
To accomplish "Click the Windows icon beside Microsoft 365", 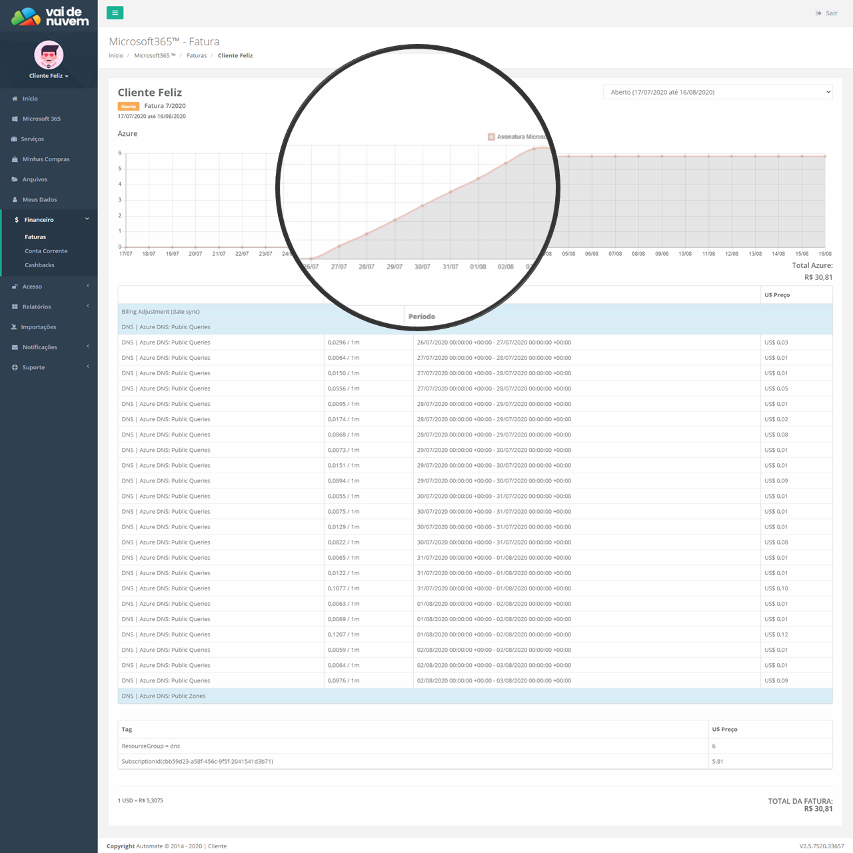I will [15, 119].
